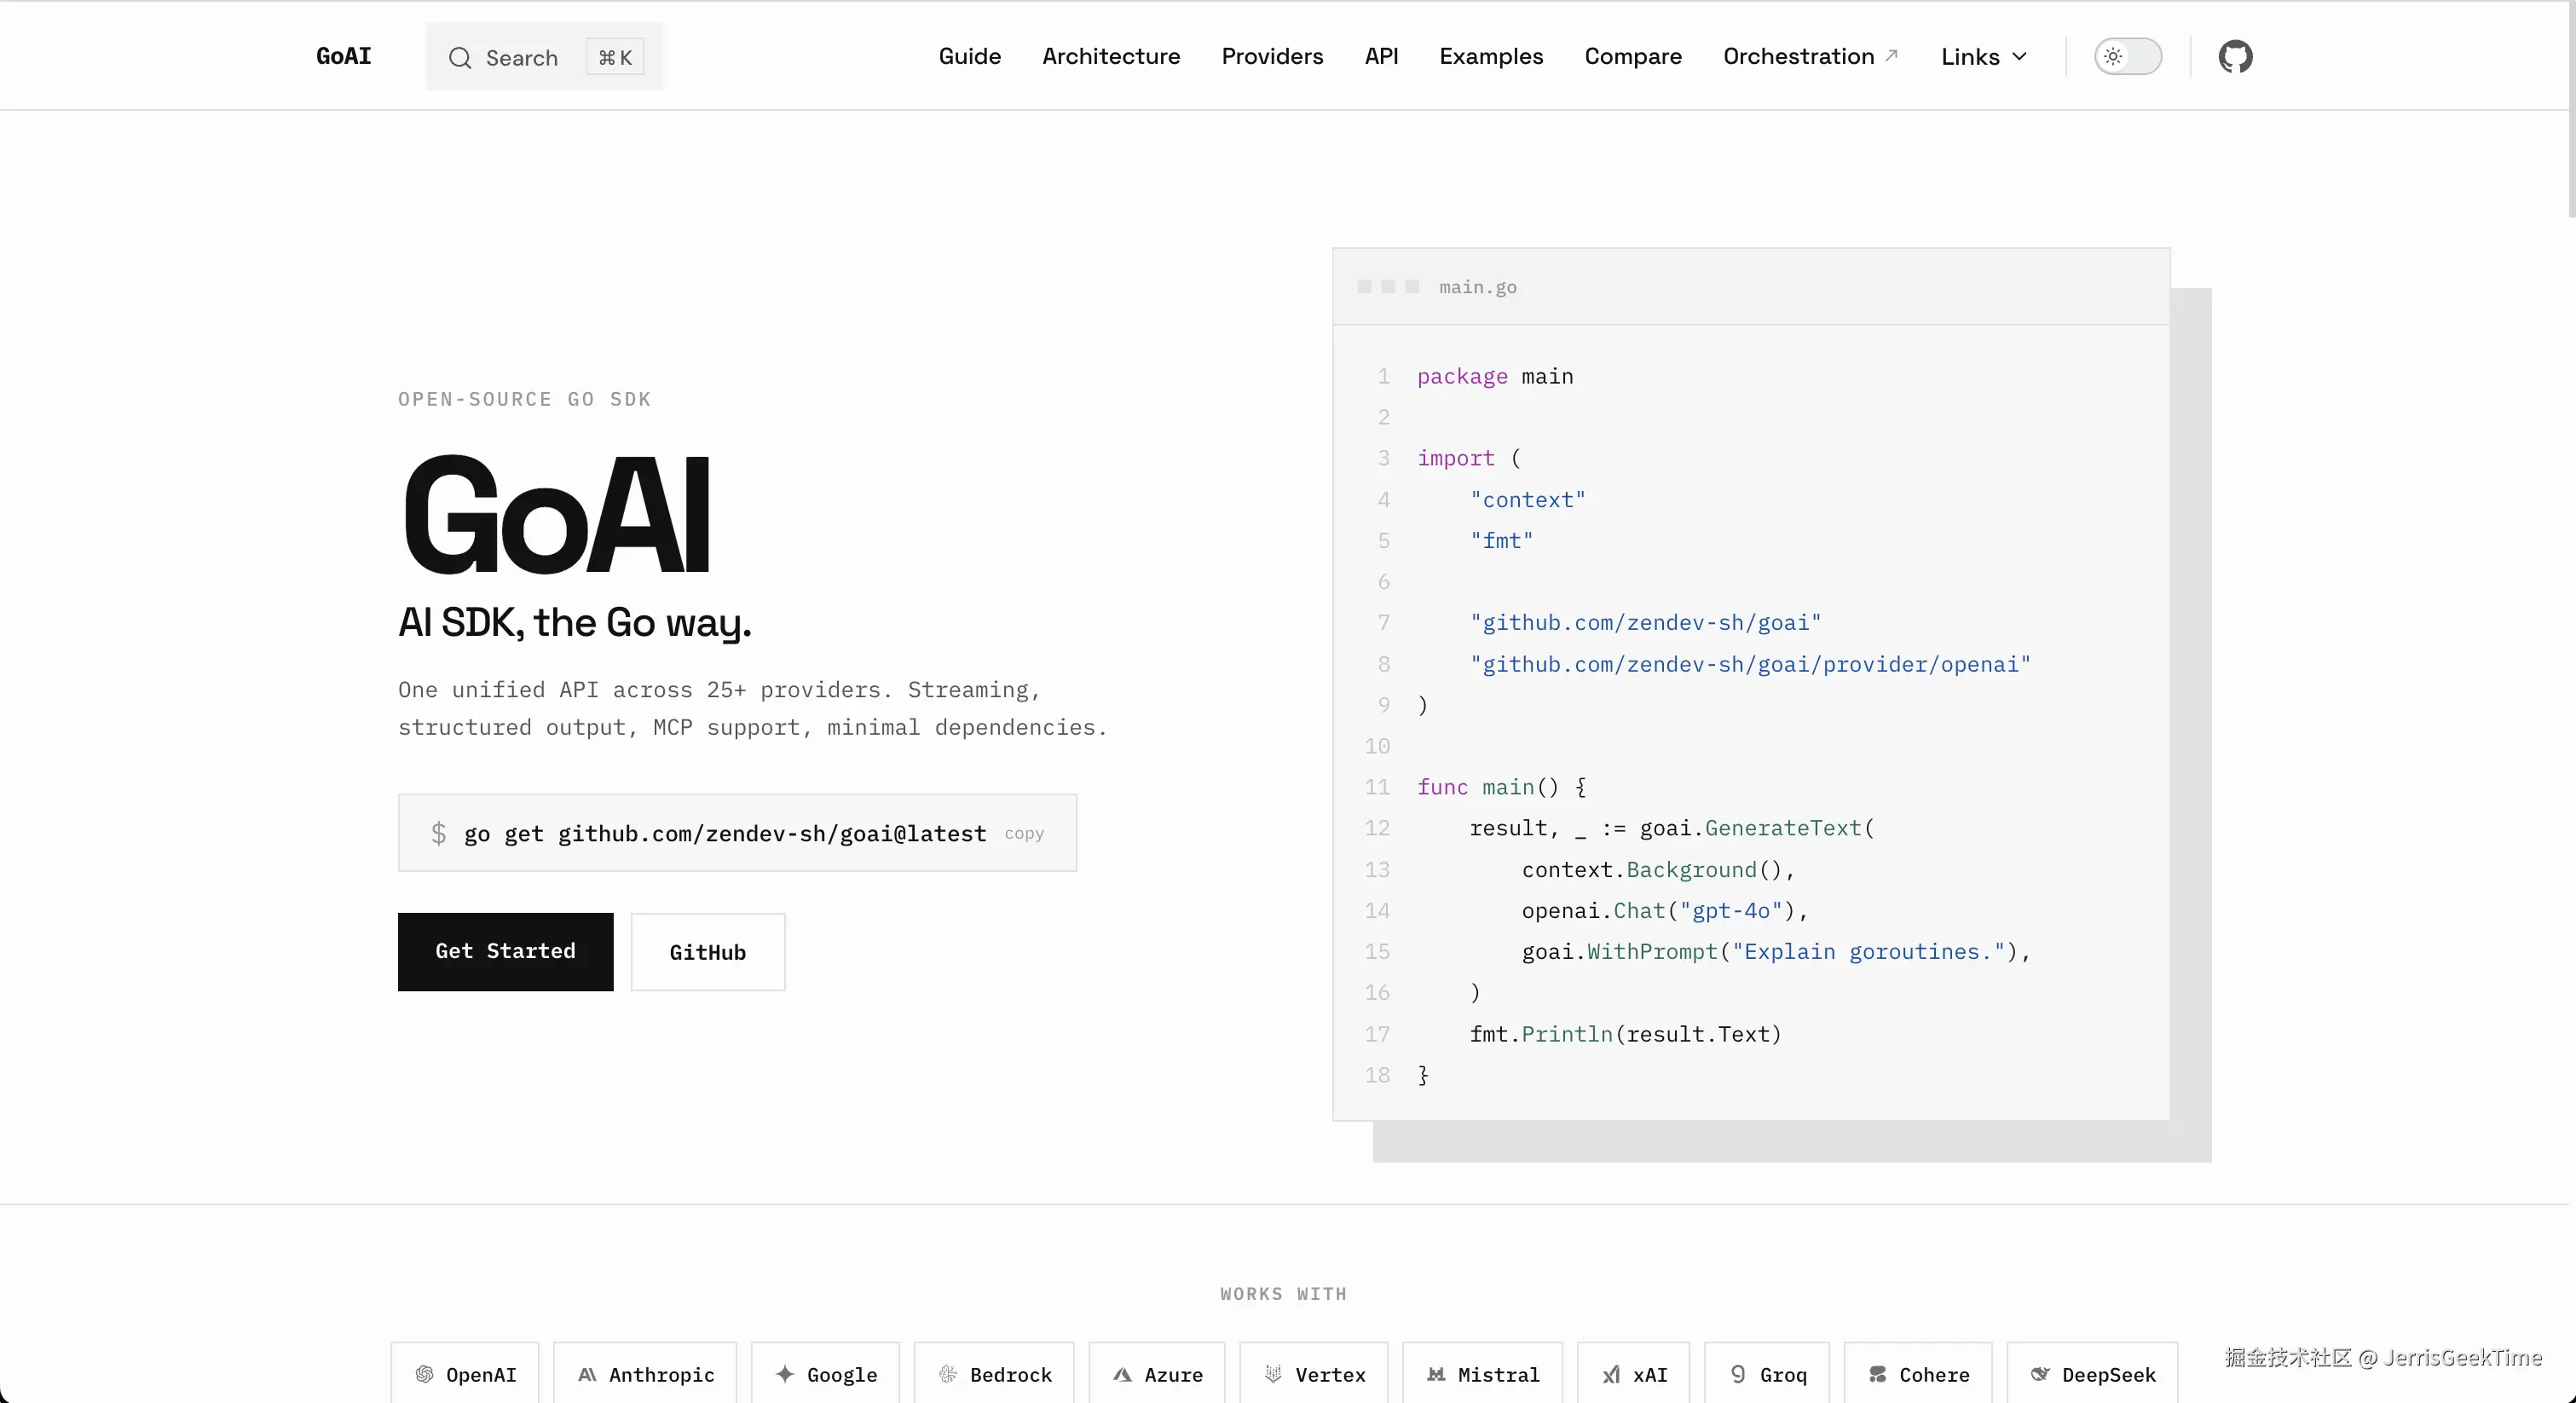
Task: Select the Vertex provider label
Action: click(1330, 1375)
